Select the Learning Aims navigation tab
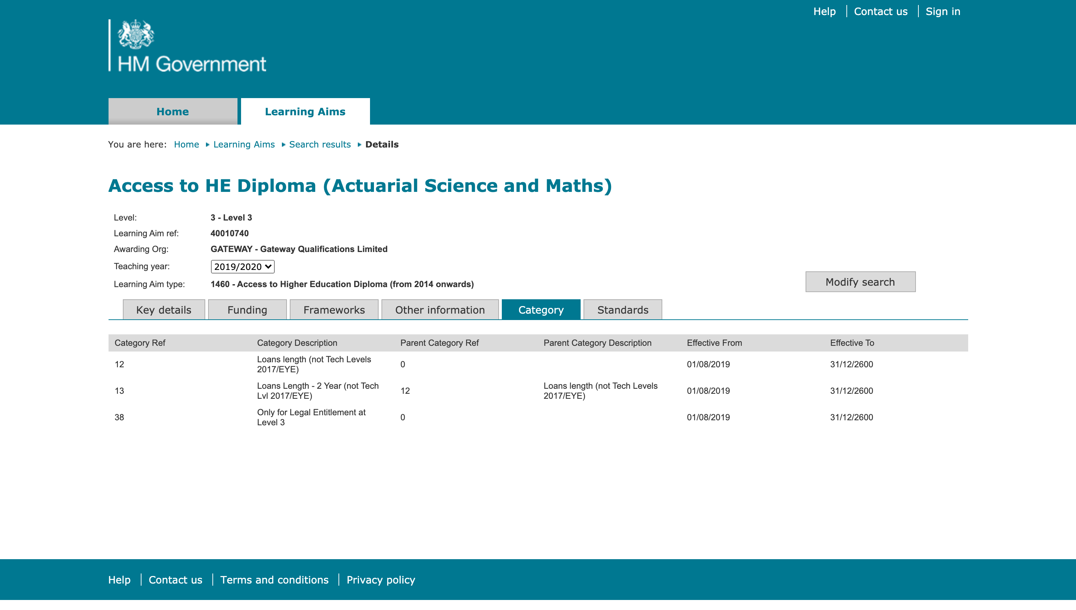The image size is (1076, 610). click(305, 111)
